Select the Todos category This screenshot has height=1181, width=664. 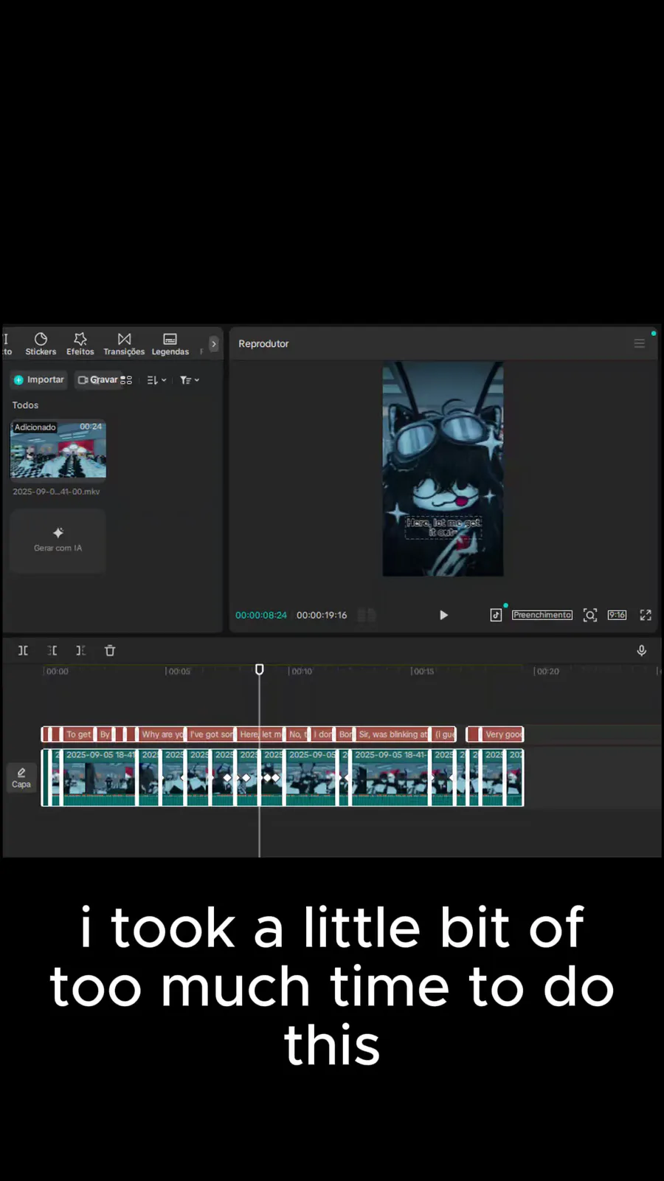coord(25,405)
